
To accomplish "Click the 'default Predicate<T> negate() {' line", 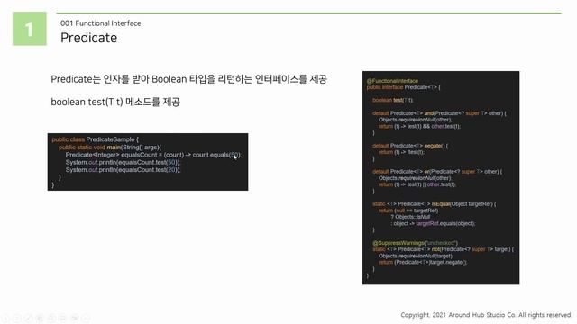I will 410,146.
